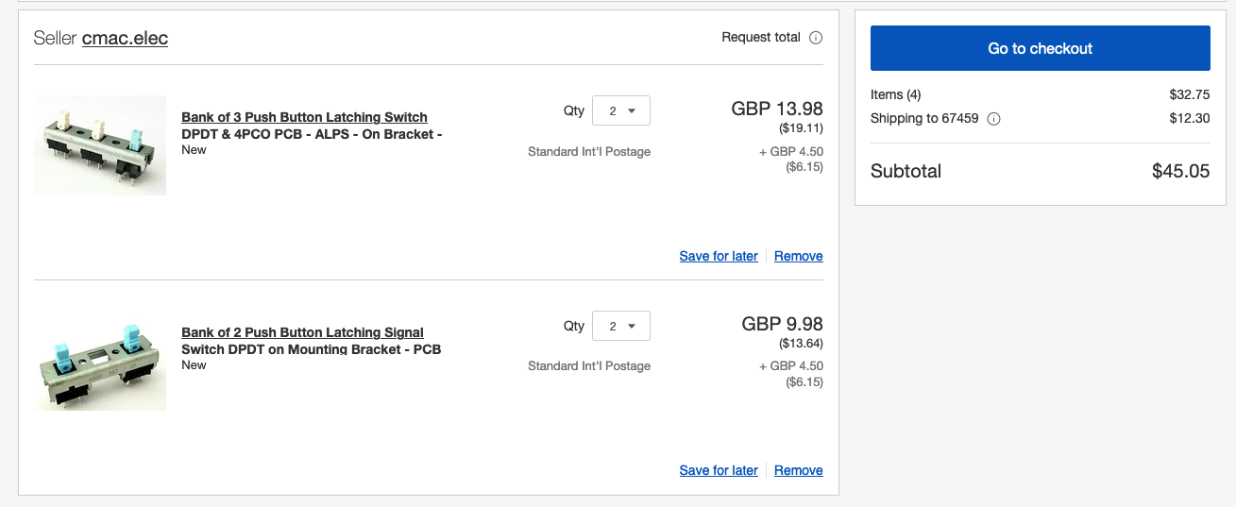Expand Qty dropdown for the Bank of 3 switch
Viewport: 1236px width, 507px height.
[x=621, y=110]
